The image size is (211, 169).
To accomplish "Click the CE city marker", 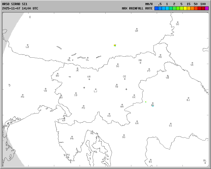I will pos(125,79).
